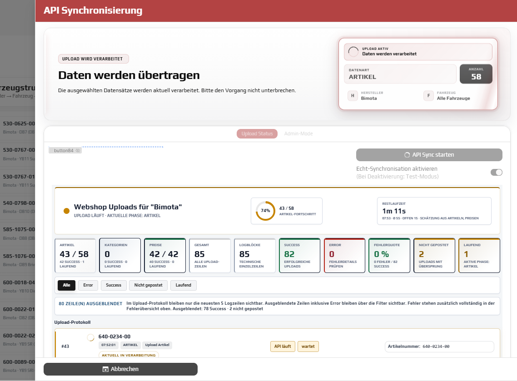Click the wartet status badge
517x381 pixels.
pos(308,346)
